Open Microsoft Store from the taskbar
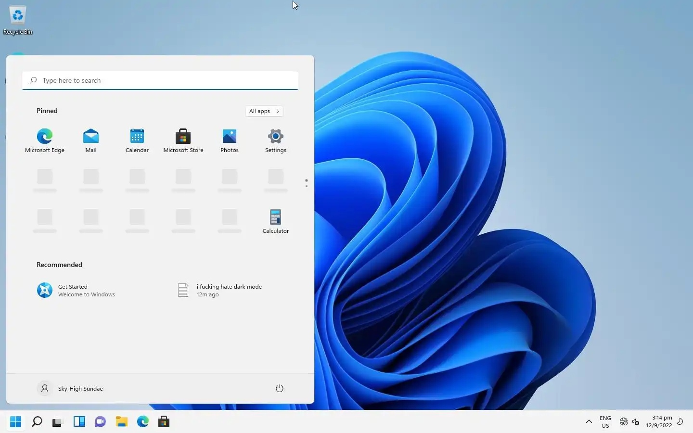The image size is (693, 433). click(x=164, y=422)
